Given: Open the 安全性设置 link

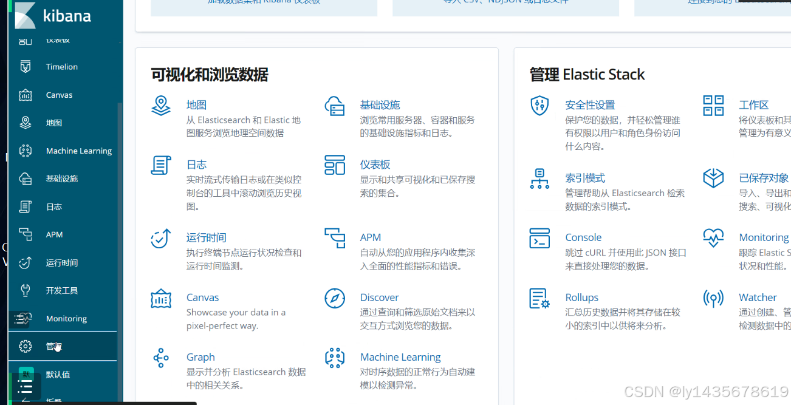Looking at the screenshot, I should click(590, 105).
